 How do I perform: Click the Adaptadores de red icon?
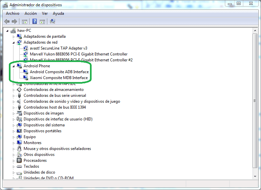[x=19, y=42]
